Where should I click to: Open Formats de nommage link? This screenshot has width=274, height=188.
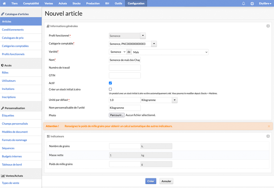[21, 140]
